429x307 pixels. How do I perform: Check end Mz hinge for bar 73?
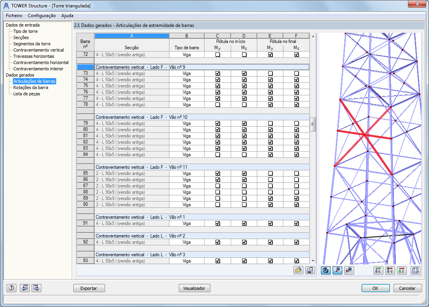coord(296,73)
